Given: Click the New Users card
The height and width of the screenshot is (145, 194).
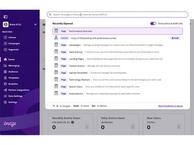Looking at the screenshot, I should click(x=164, y=124).
